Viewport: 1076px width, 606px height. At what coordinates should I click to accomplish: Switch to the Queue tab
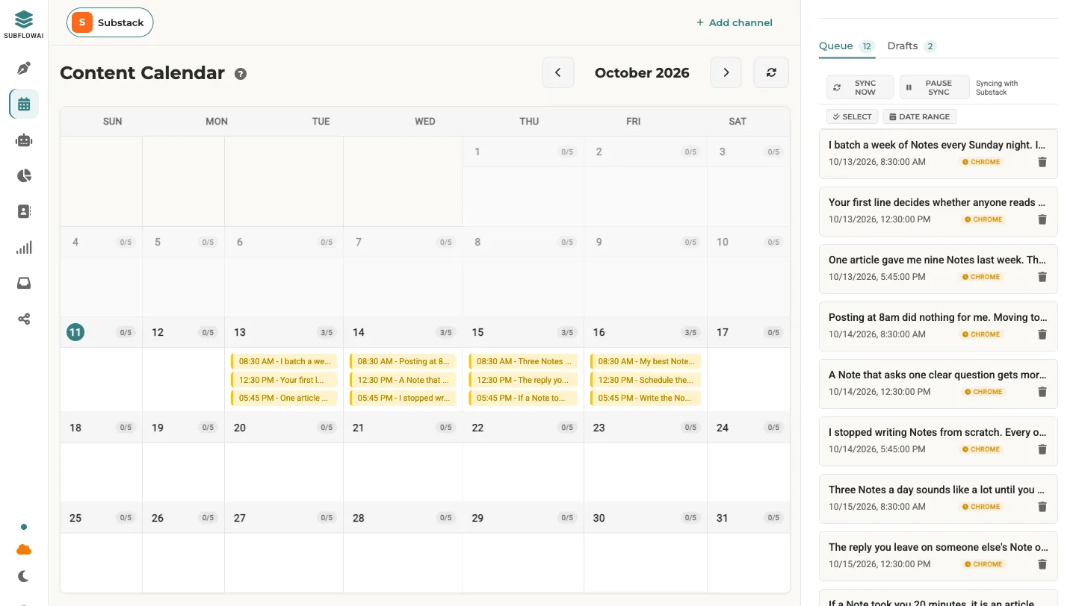coord(847,46)
